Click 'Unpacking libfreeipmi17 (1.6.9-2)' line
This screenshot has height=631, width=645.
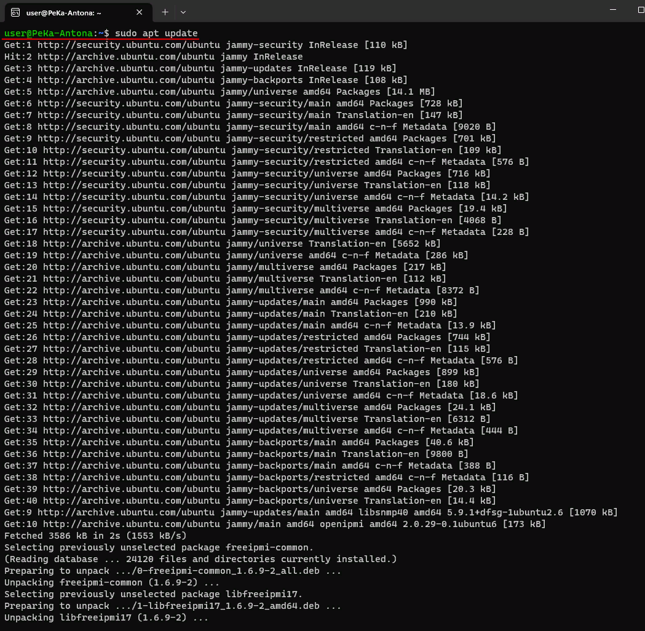click(x=106, y=617)
